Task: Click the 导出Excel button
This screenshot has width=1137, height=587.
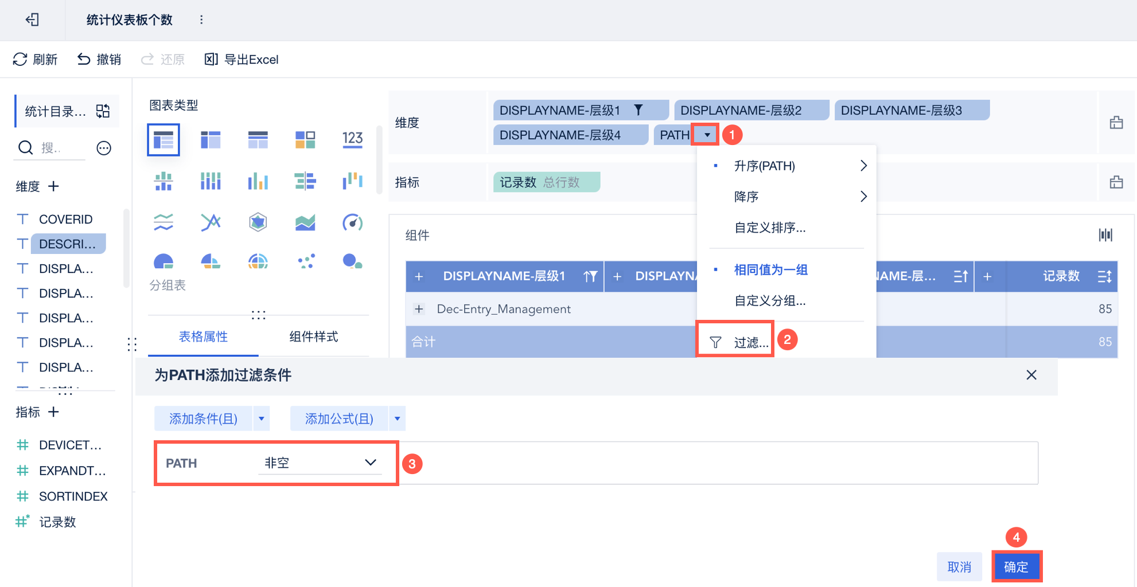Action: tap(242, 60)
